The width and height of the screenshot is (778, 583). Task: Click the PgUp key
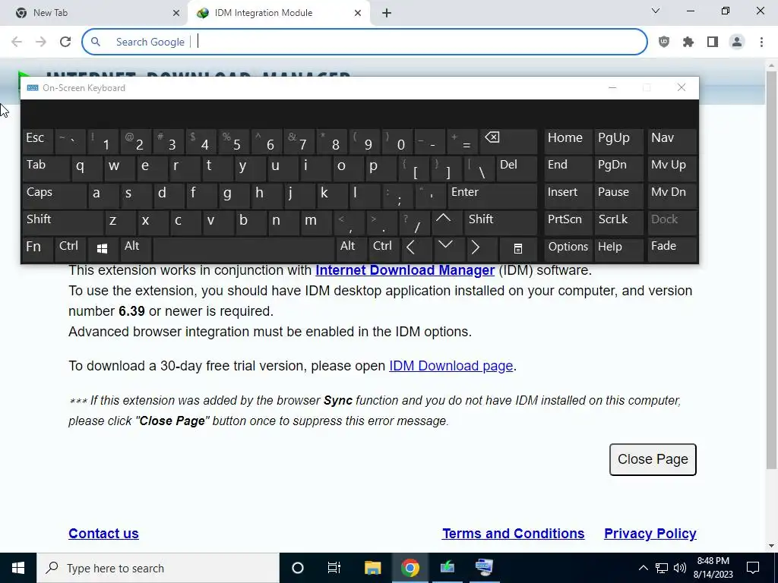click(618, 140)
